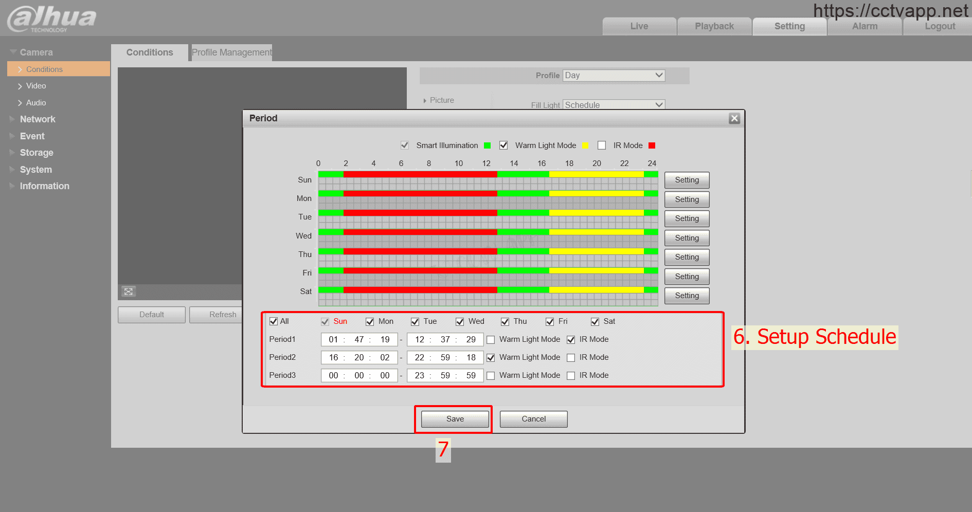Uncheck IR Mode for Period1
The width and height of the screenshot is (972, 512).
click(x=570, y=340)
